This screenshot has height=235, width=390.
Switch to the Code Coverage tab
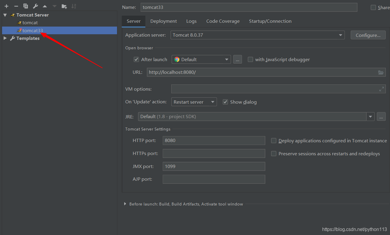[x=223, y=21]
